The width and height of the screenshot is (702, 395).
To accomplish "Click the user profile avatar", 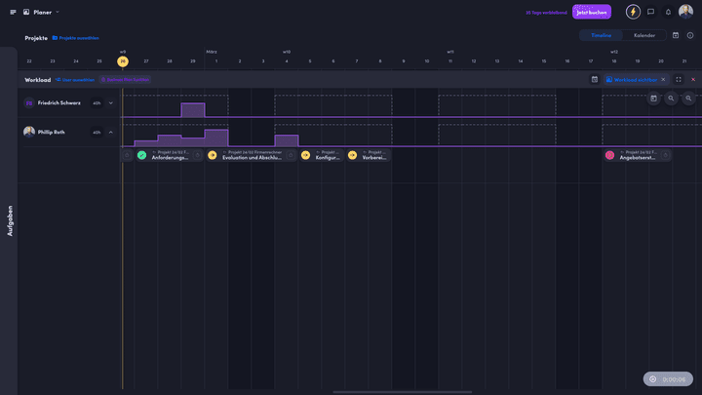I will coord(685,12).
